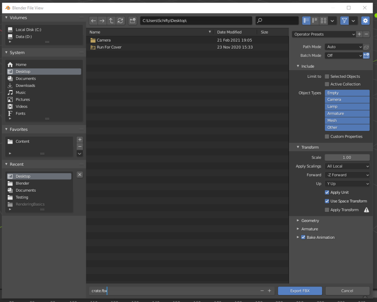The image size is (377, 302).
Task: Disable Bake Animation checkbox
Action: tap(303, 237)
